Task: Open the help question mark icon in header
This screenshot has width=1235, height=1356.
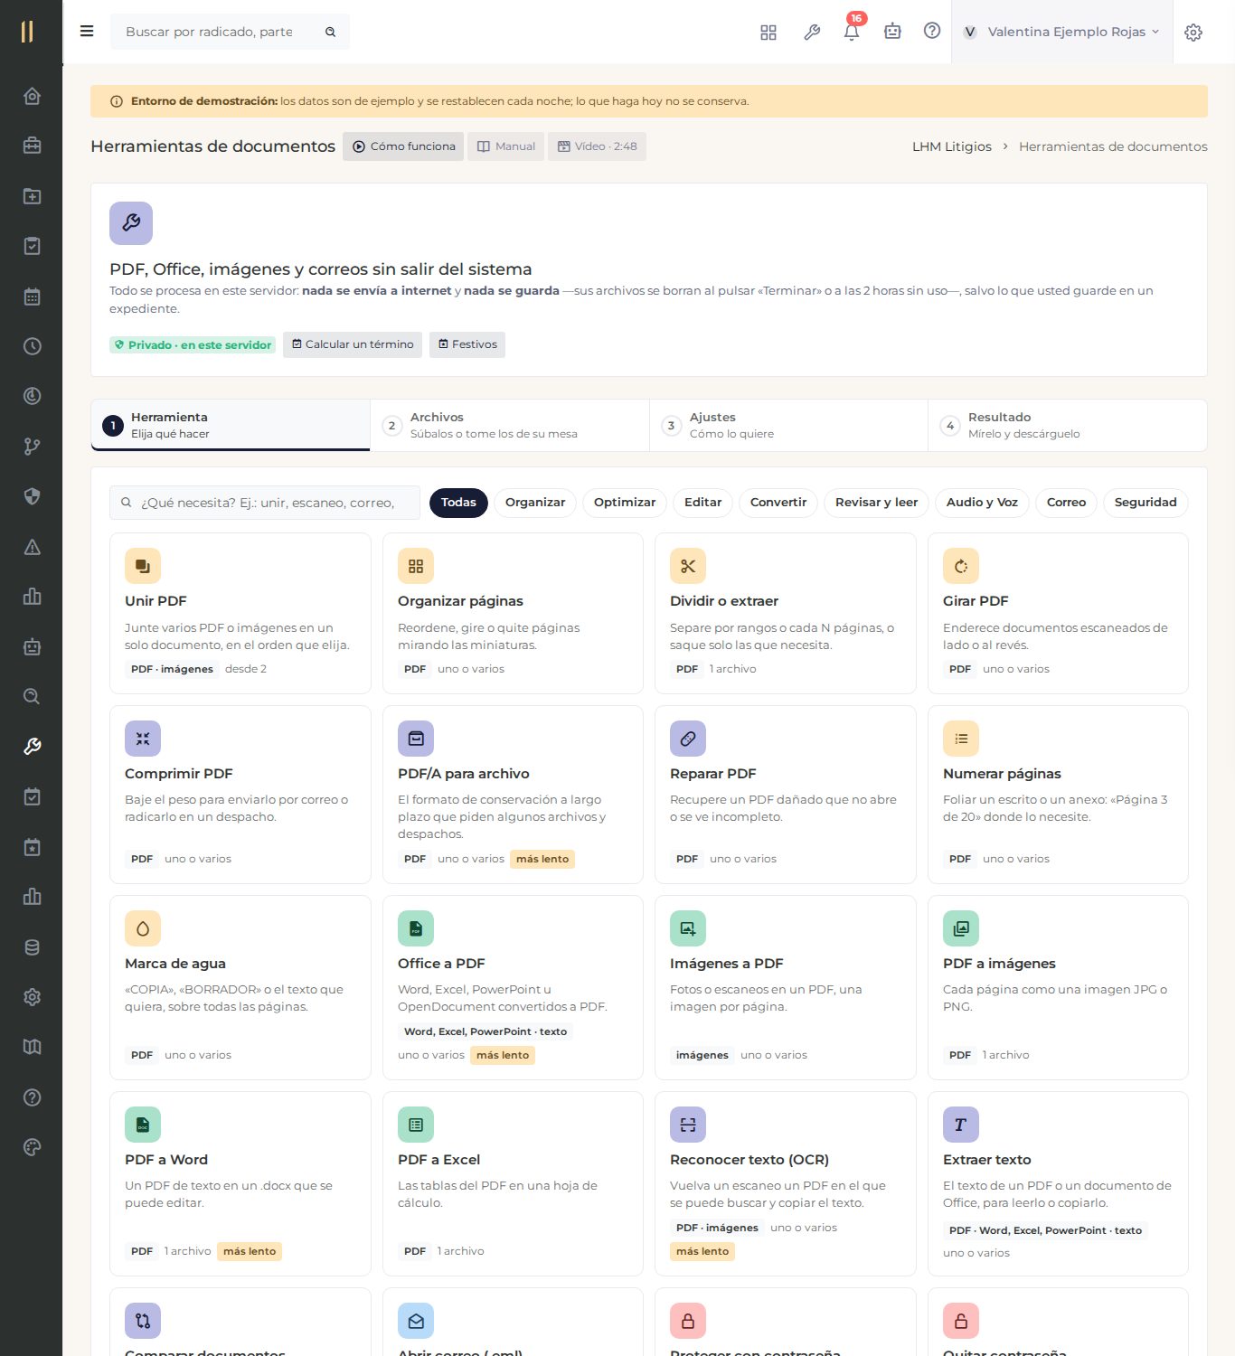Action: pos(932,31)
